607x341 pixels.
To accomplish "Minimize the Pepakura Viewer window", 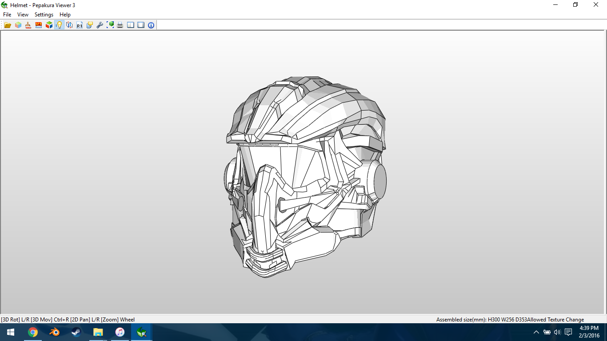I will pos(555,5).
